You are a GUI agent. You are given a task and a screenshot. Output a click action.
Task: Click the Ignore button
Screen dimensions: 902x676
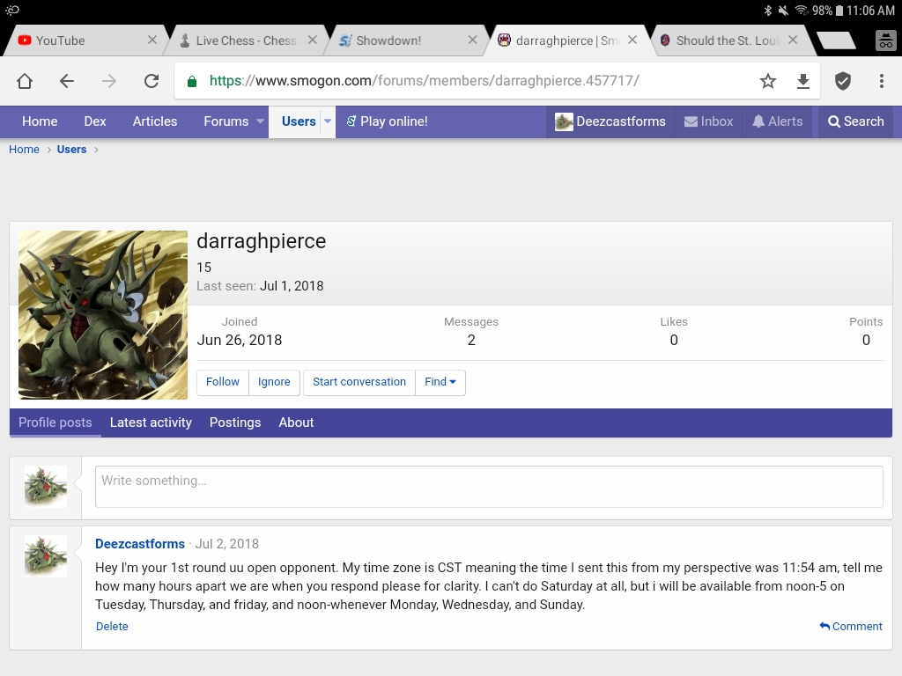[x=274, y=382]
